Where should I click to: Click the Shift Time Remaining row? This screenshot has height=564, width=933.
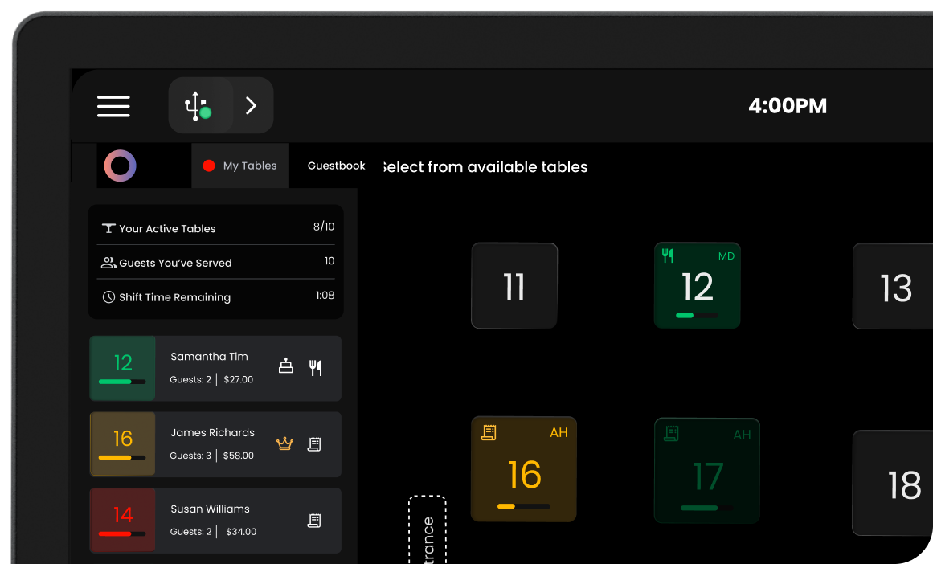[x=217, y=296]
